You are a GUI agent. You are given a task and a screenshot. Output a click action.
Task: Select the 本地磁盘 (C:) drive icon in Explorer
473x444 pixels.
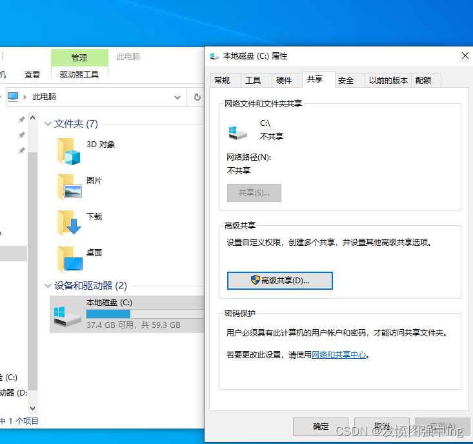point(68,316)
